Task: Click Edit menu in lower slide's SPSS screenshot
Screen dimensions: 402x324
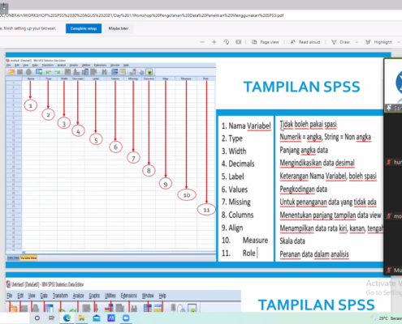Action: click(20, 296)
